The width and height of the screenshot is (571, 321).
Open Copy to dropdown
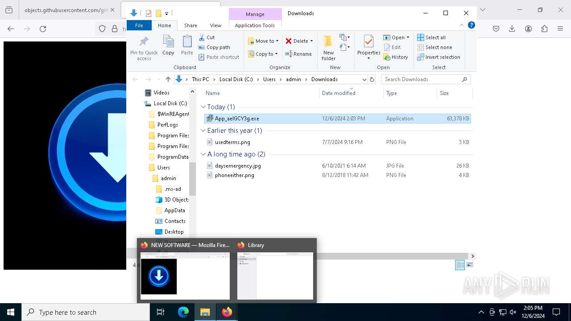[263, 54]
